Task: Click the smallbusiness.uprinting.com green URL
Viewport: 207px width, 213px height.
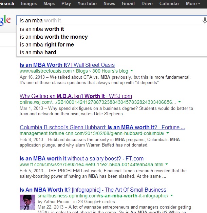Action: tap(103, 196)
